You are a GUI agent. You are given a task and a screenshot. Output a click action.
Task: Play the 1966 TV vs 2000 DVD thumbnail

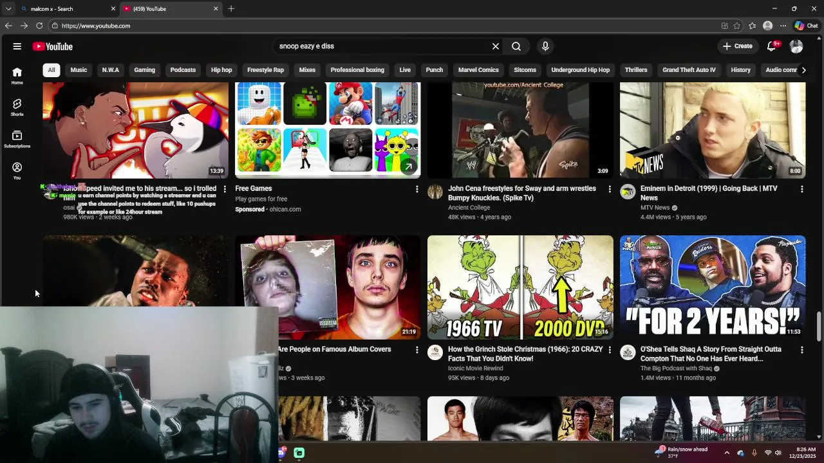tap(520, 287)
